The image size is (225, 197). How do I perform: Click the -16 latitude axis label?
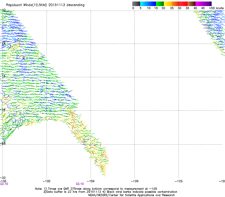[x=3, y=110]
